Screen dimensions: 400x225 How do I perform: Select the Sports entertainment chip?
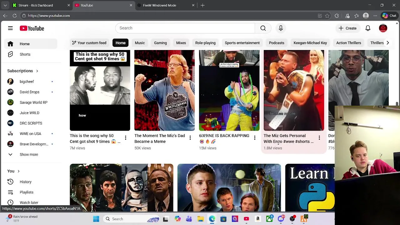tap(242, 43)
